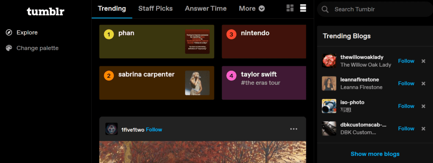Select the Answer Time tab
433x163 pixels.
(206, 8)
